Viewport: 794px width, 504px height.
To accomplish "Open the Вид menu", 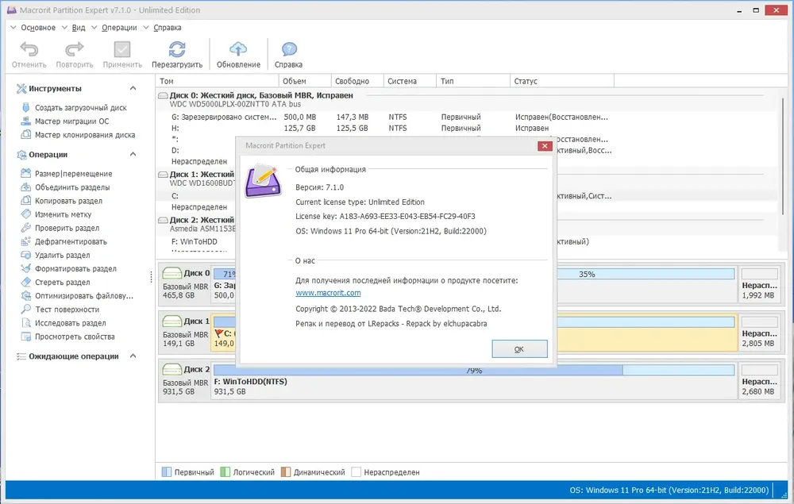I will (79, 28).
